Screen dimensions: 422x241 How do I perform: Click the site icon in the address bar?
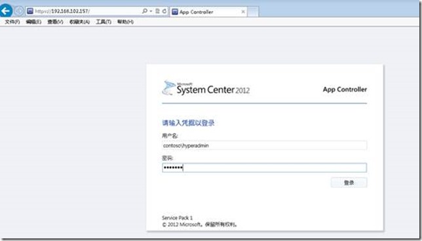point(30,11)
